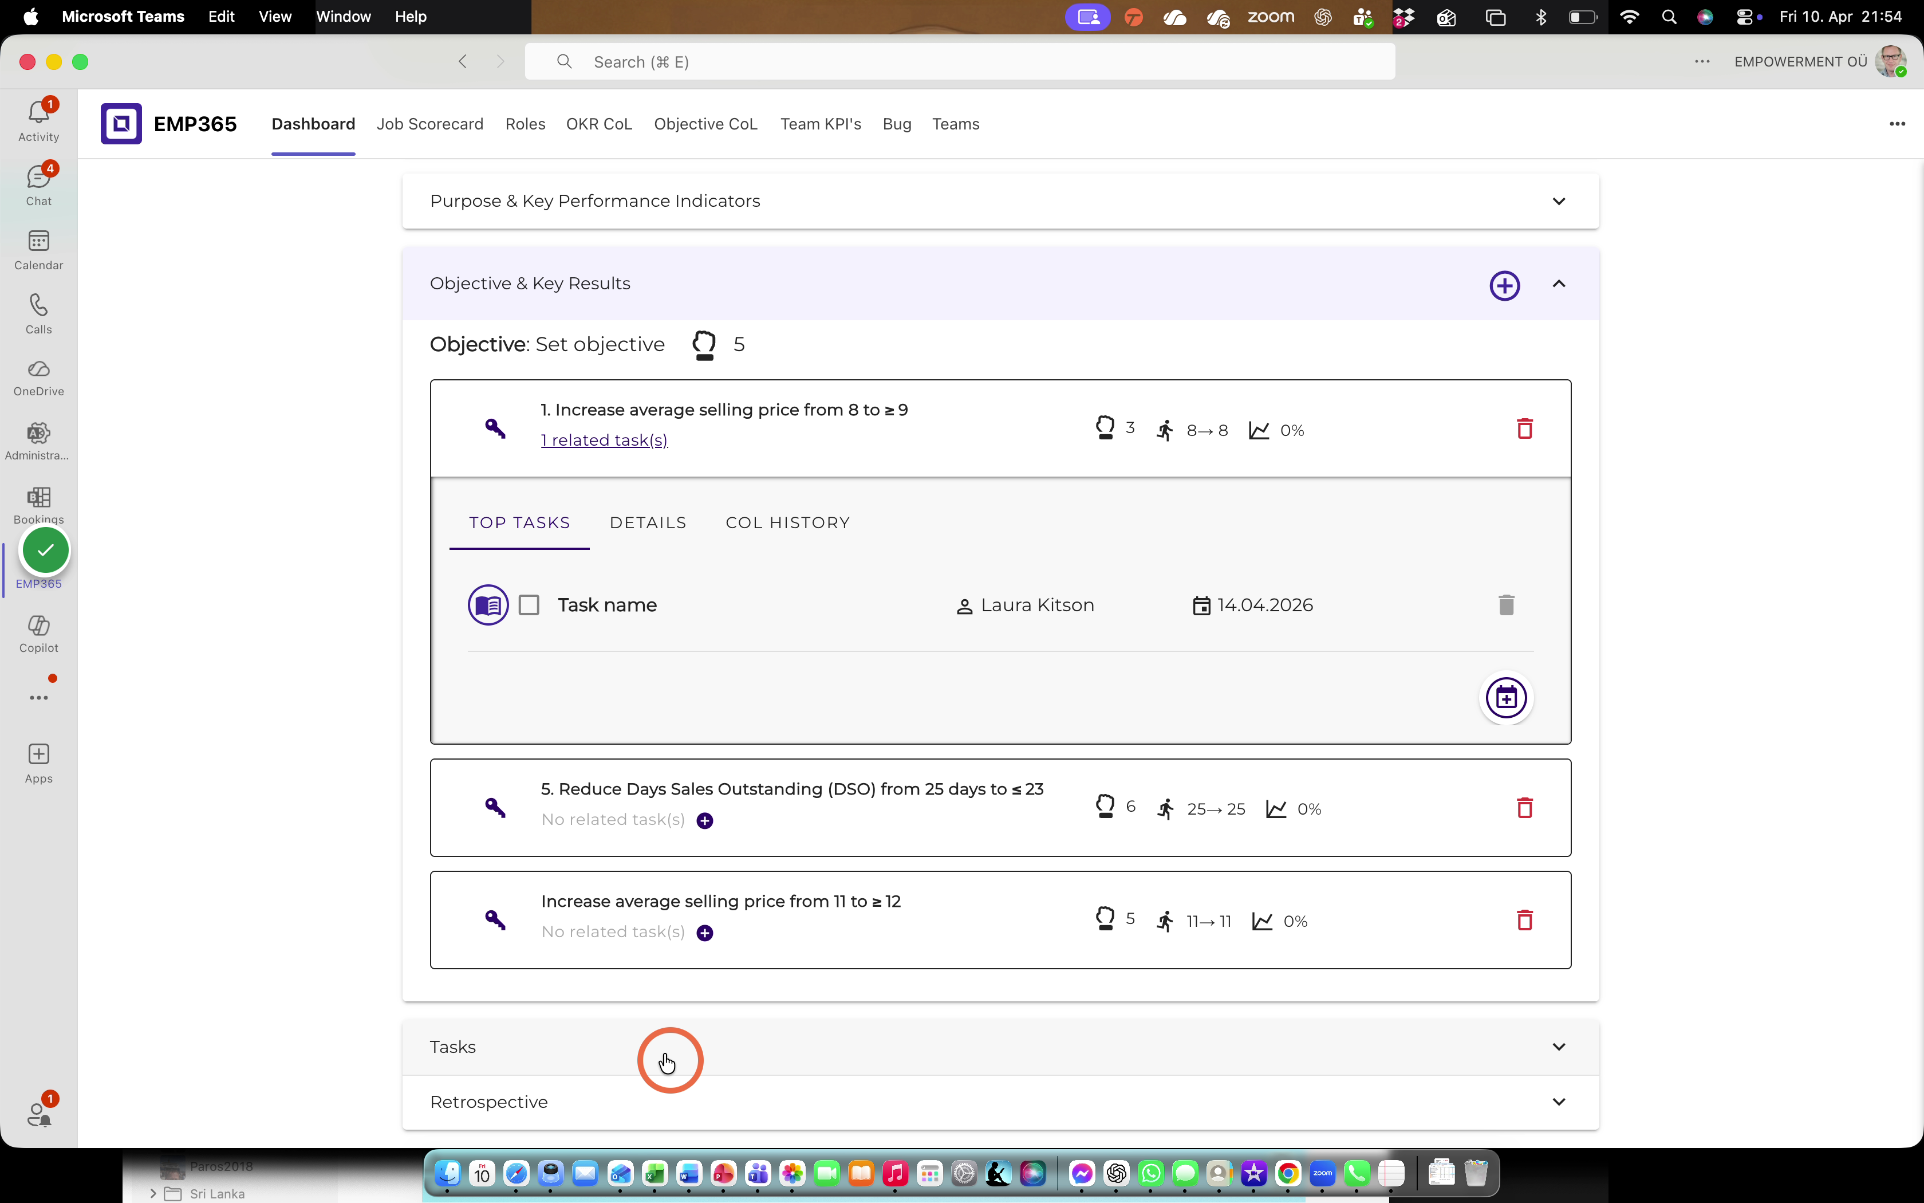
Task: Go back with navigation arrow
Action: click(463, 61)
